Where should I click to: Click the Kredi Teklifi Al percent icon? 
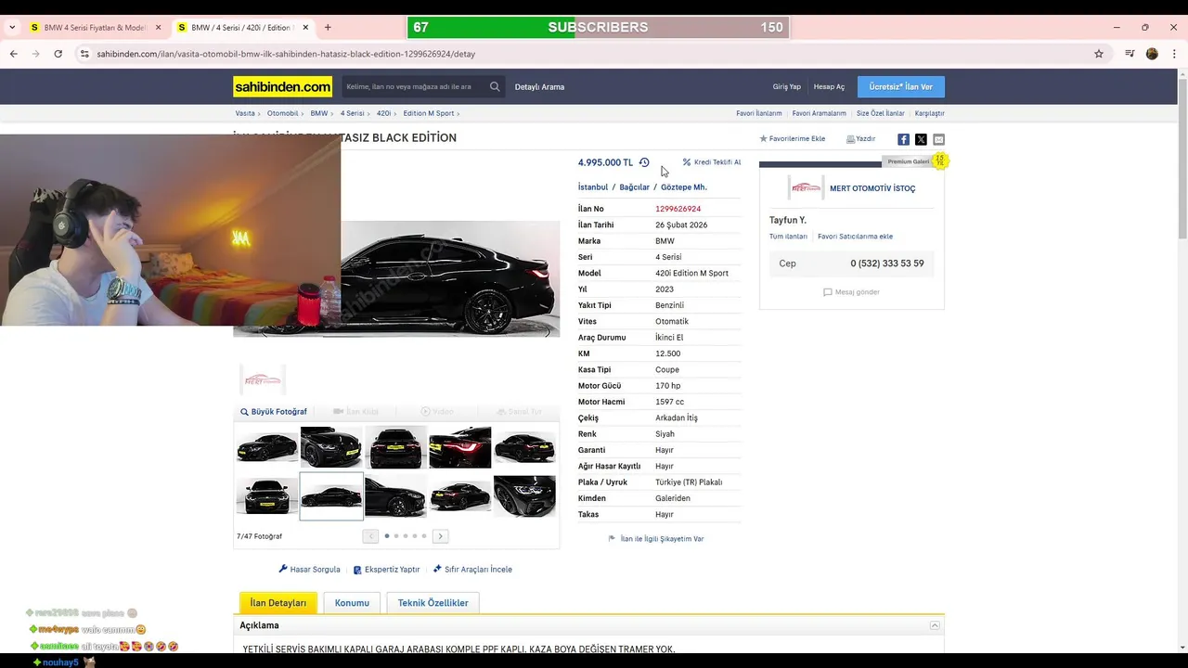point(687,162)
